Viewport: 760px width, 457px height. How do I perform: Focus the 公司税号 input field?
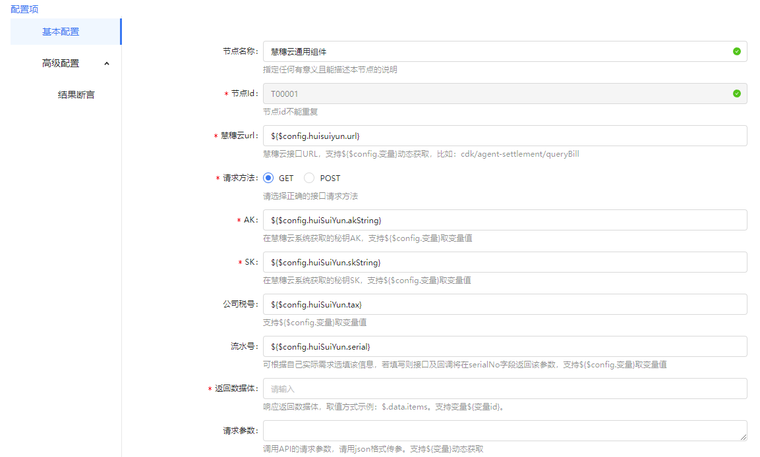[x=504, y=304]
